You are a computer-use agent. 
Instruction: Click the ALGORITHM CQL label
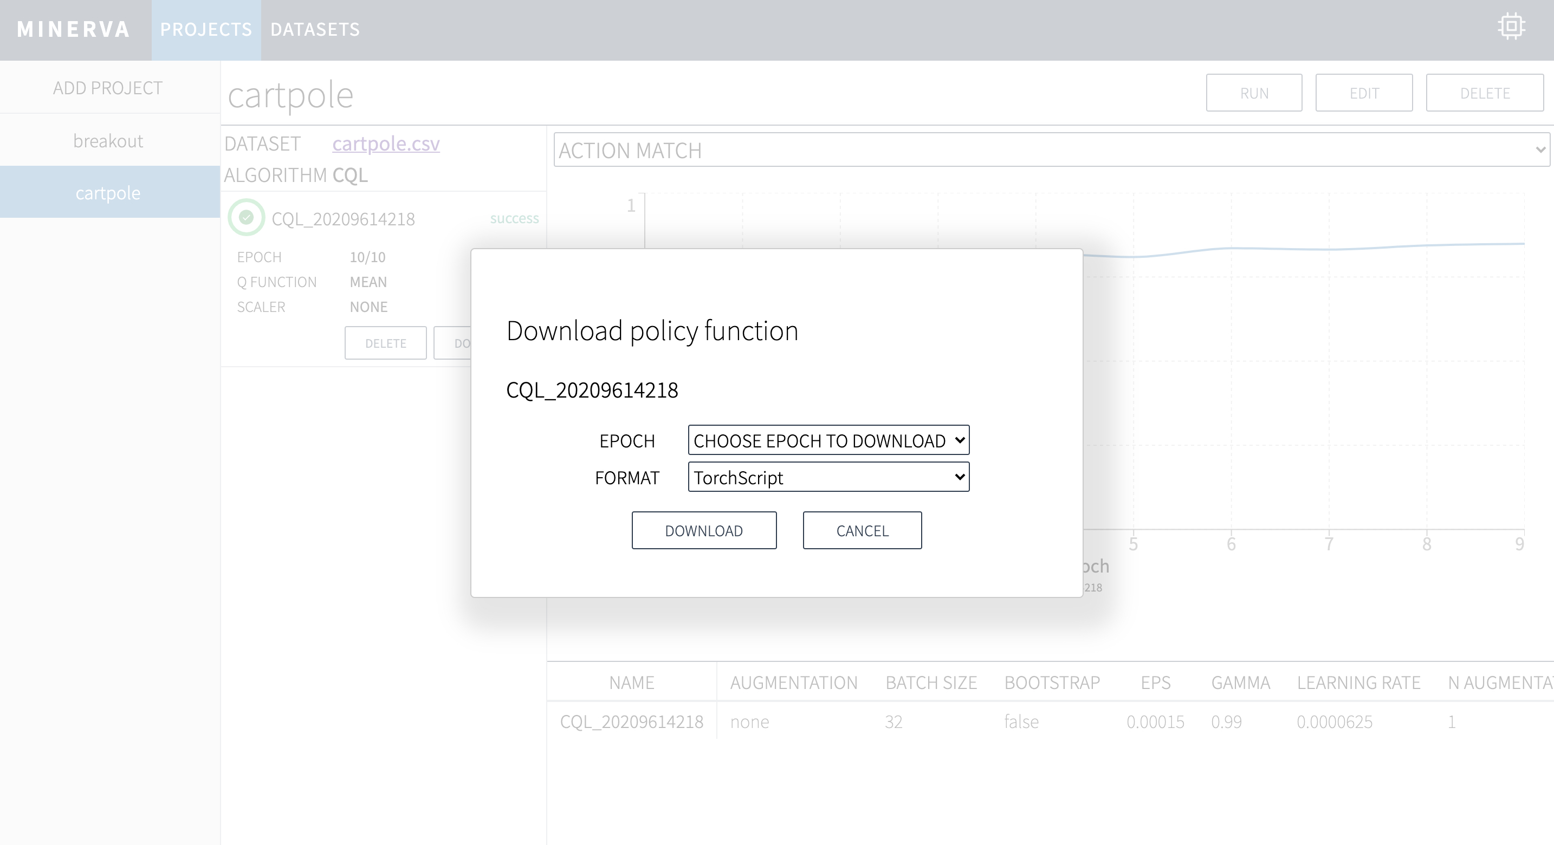pyautogui.click(x=296, y=175)
